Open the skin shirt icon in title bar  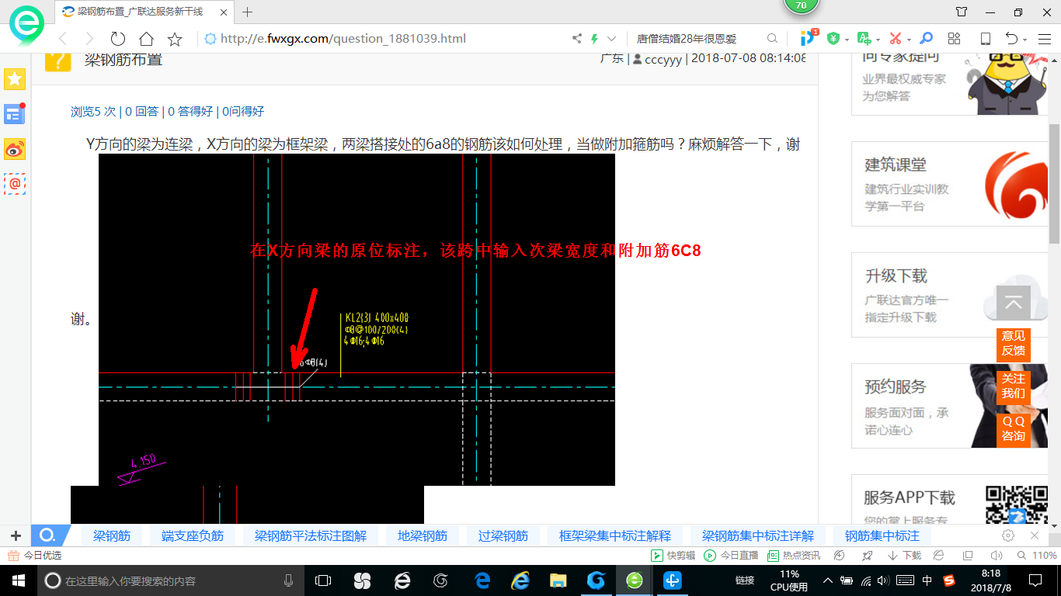(x=962, y=12)
